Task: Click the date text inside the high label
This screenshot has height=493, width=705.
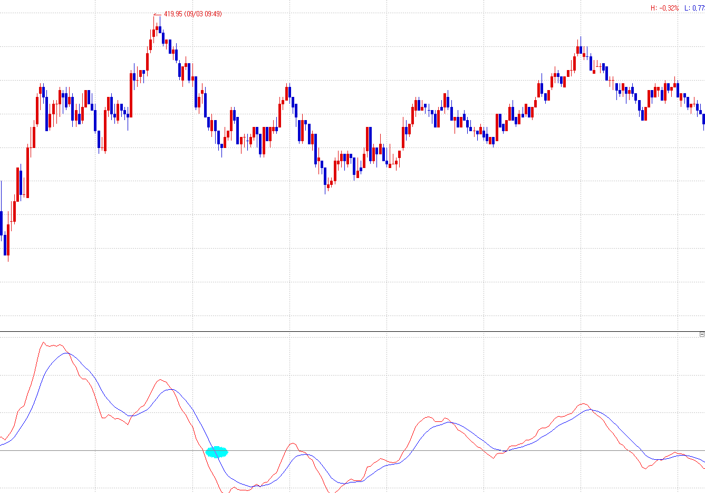Action: (x=203, y=14)
